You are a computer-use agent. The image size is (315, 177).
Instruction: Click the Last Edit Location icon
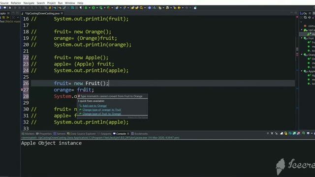(x=175, y=8)
